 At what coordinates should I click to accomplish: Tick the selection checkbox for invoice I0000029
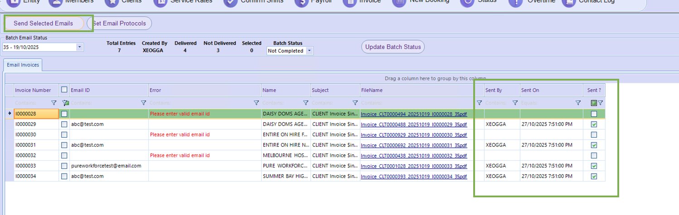(x=64, y=124)
